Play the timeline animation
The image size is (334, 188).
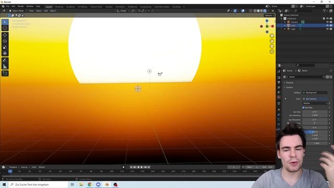tap(141, 167)
